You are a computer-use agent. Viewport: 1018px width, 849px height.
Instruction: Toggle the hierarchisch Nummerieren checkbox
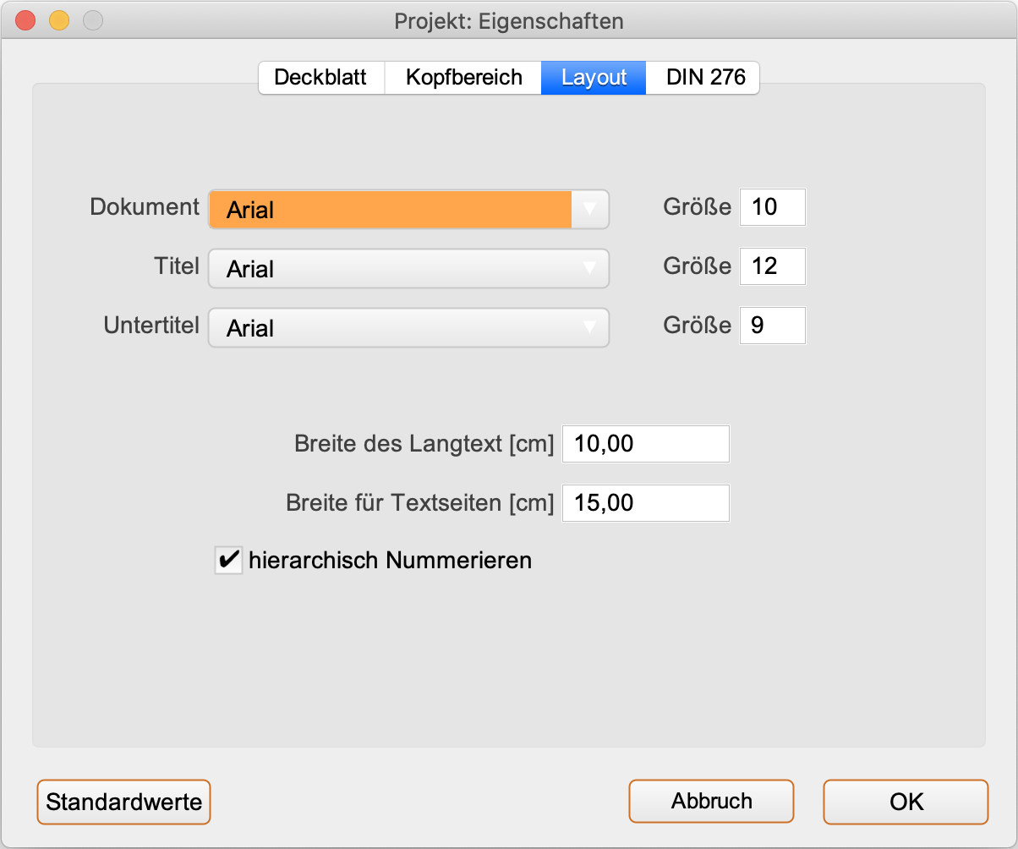pos(228,560)
